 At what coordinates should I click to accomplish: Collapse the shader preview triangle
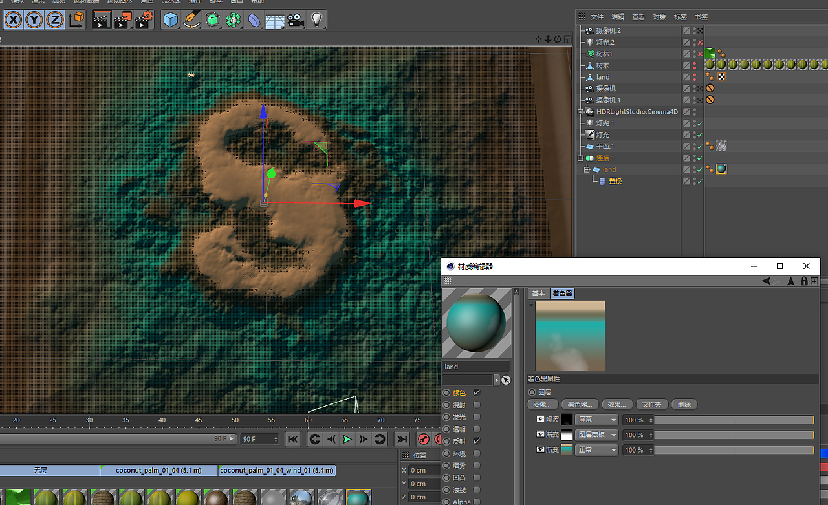click(x=531, y=305)
